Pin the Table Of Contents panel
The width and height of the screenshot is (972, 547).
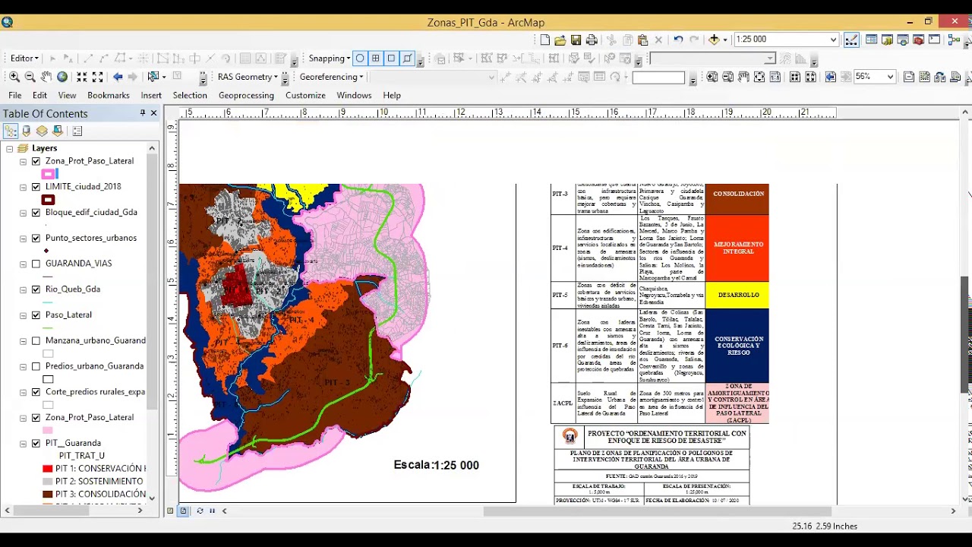pyautogui.click(x=142, y=113)
